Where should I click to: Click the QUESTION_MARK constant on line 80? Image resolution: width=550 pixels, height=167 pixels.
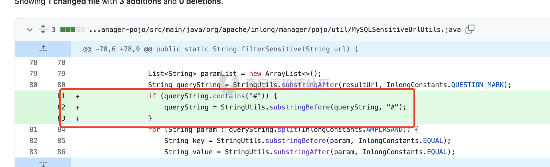[478, 85]
